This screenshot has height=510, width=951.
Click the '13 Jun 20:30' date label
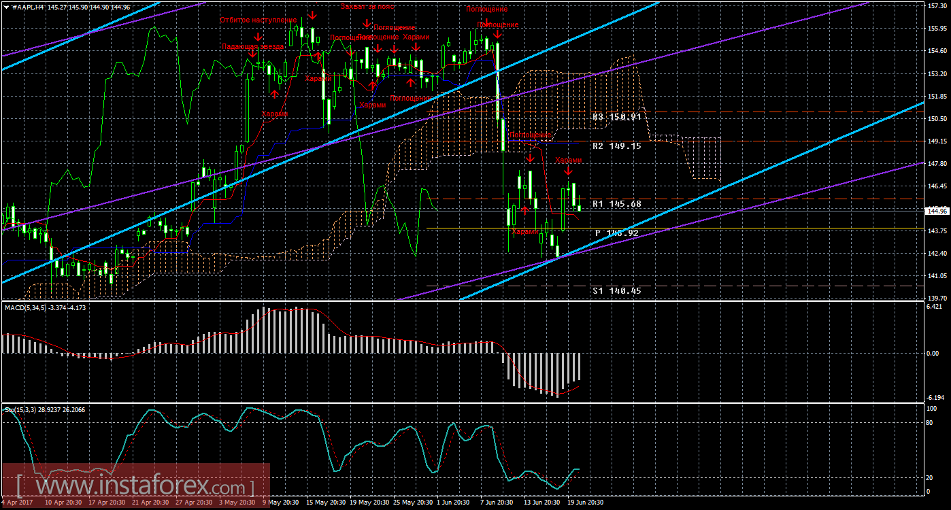tap(542, 503)
